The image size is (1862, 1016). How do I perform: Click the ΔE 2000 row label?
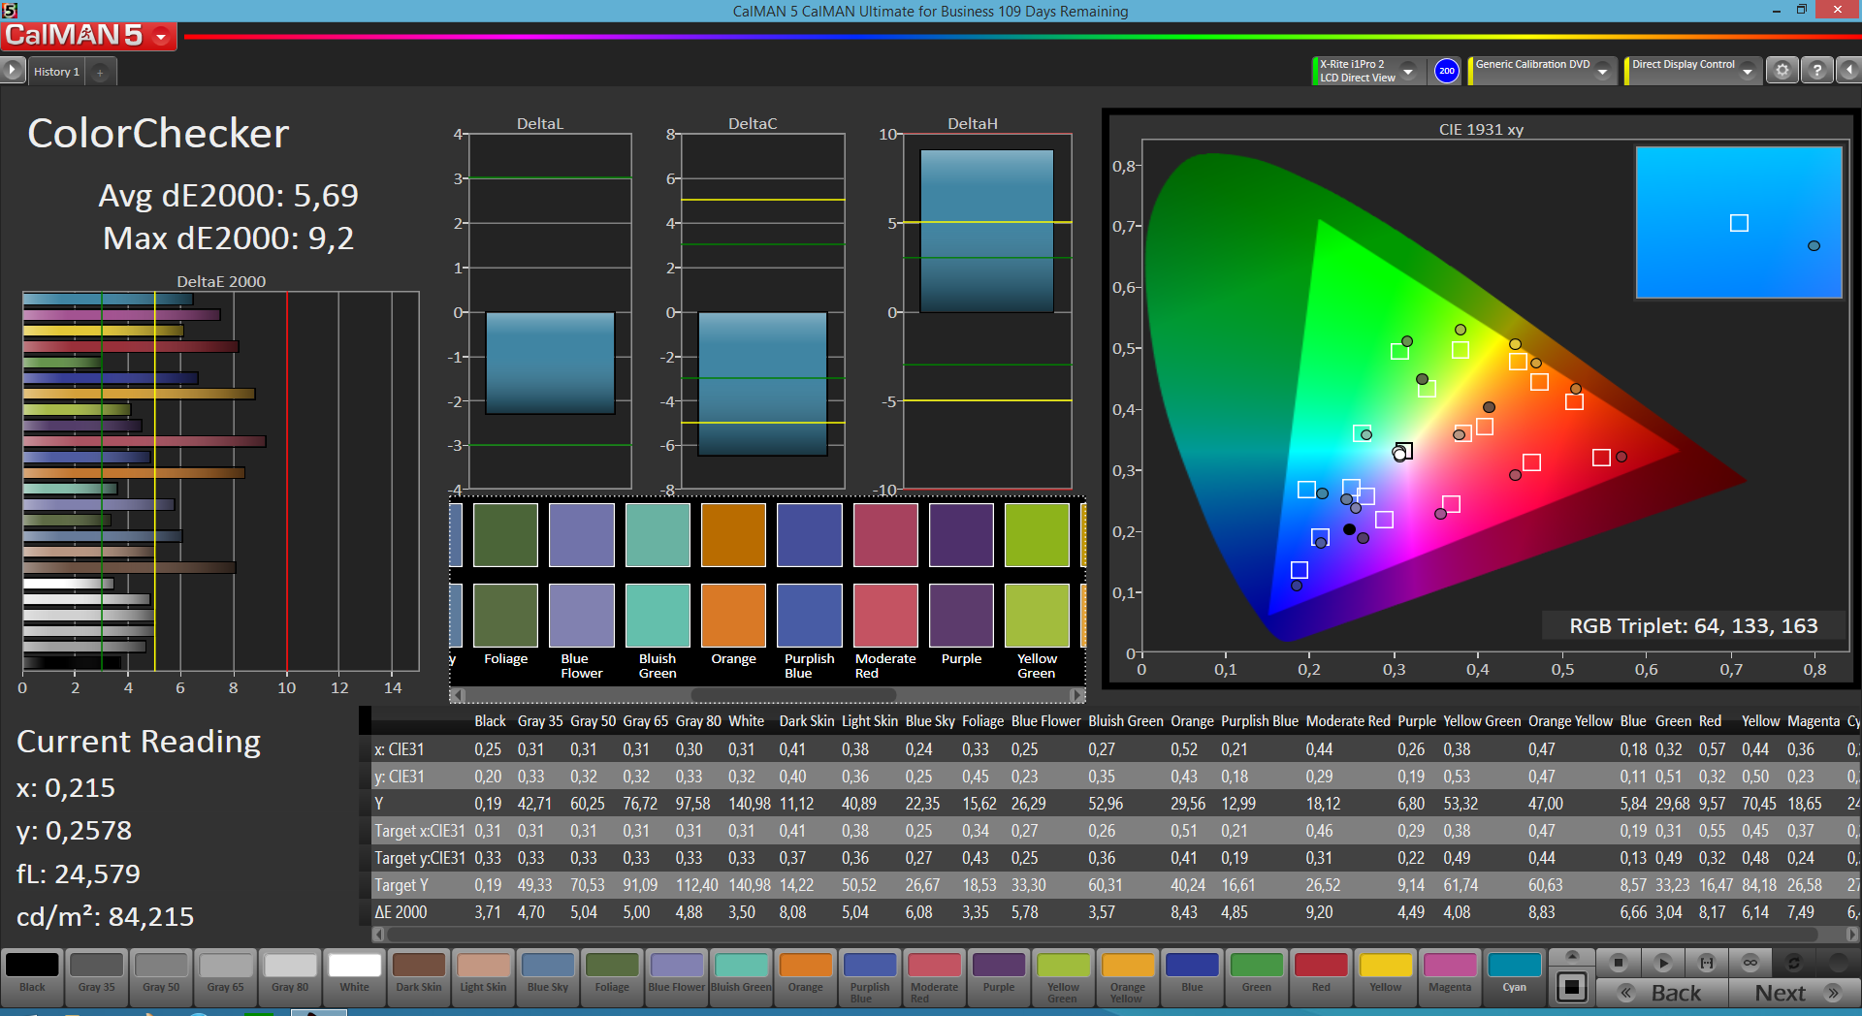(401, 912)
